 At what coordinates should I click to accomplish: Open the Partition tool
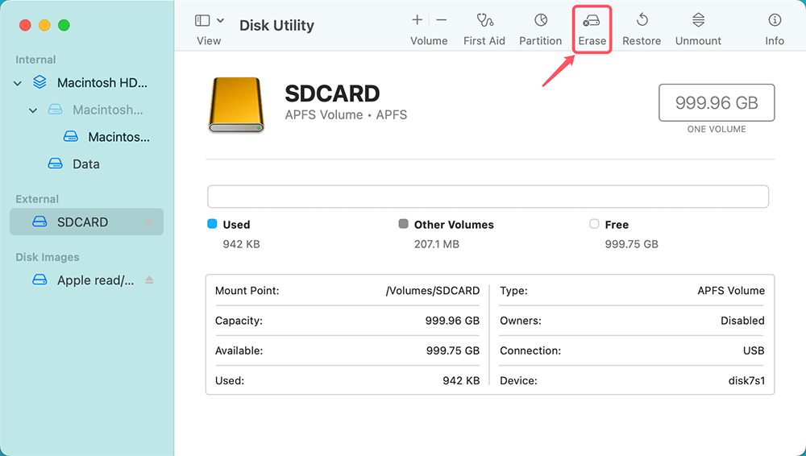(x=540, y=21)
